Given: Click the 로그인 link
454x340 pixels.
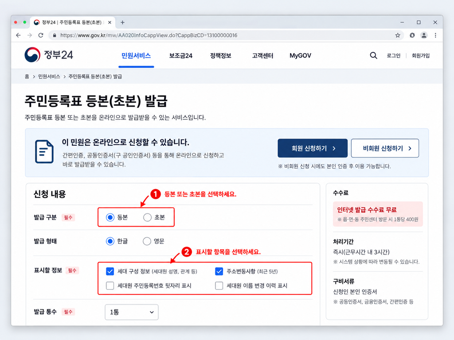Looking at the screenshot, I should [394, 55].
